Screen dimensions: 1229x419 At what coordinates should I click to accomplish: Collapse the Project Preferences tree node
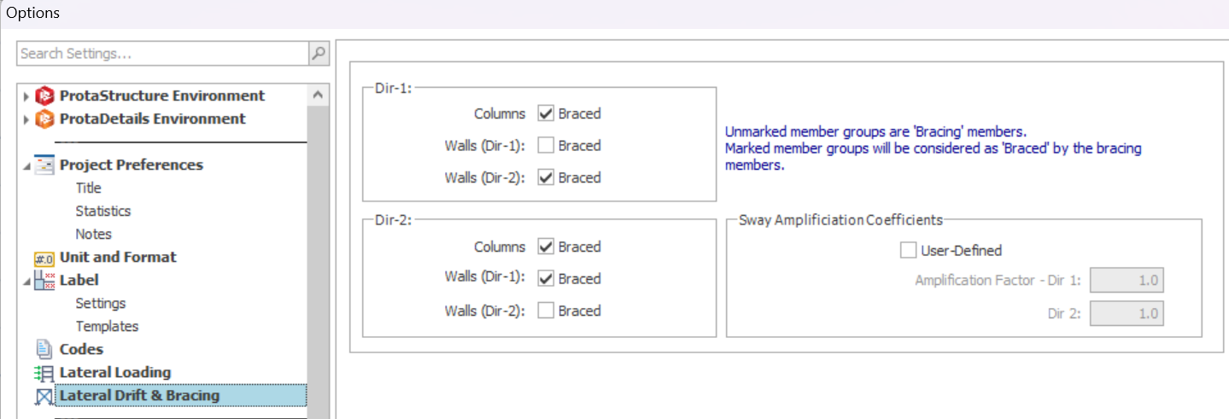[x=26, y=165]
